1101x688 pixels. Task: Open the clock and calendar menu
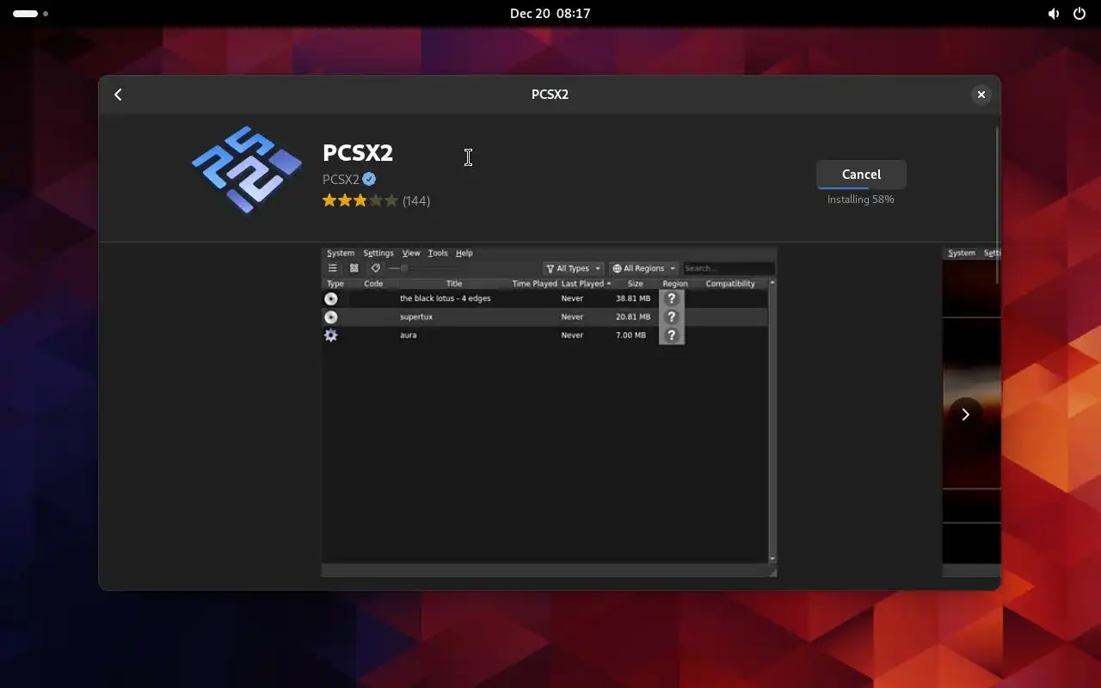pyautogui.click(x=550, y=14)
